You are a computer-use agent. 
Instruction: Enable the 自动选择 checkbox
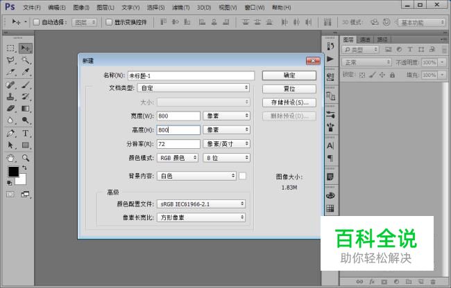point(37,22)
